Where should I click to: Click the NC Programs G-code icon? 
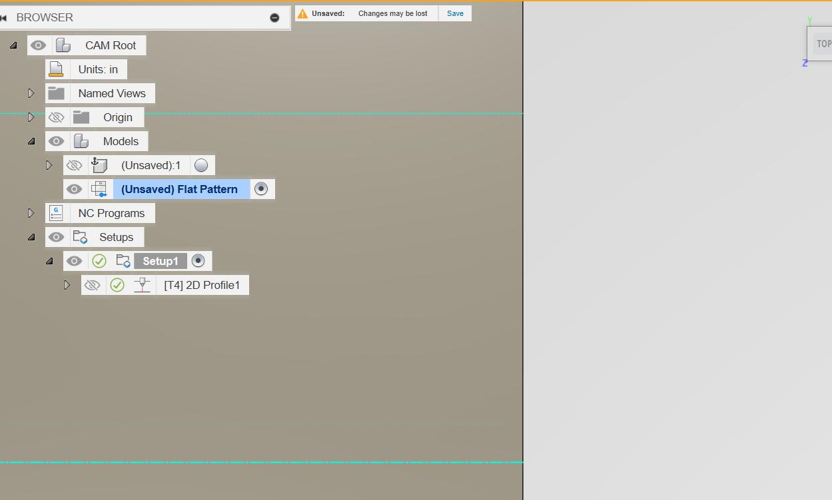point(57,213)
